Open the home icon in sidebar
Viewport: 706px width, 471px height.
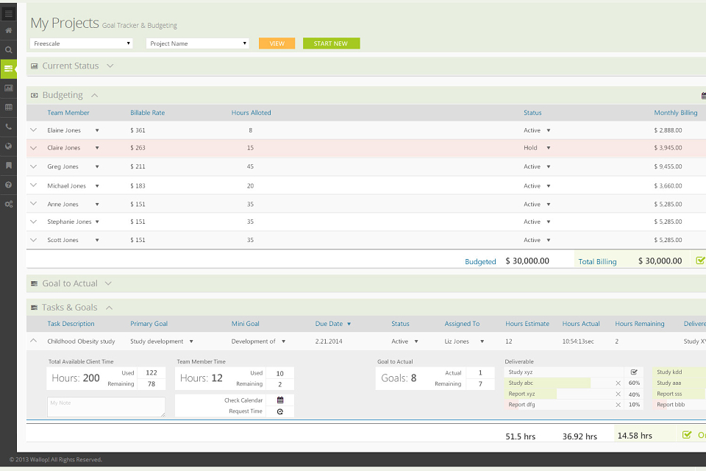pyautogui.click(x=8, y=31)
